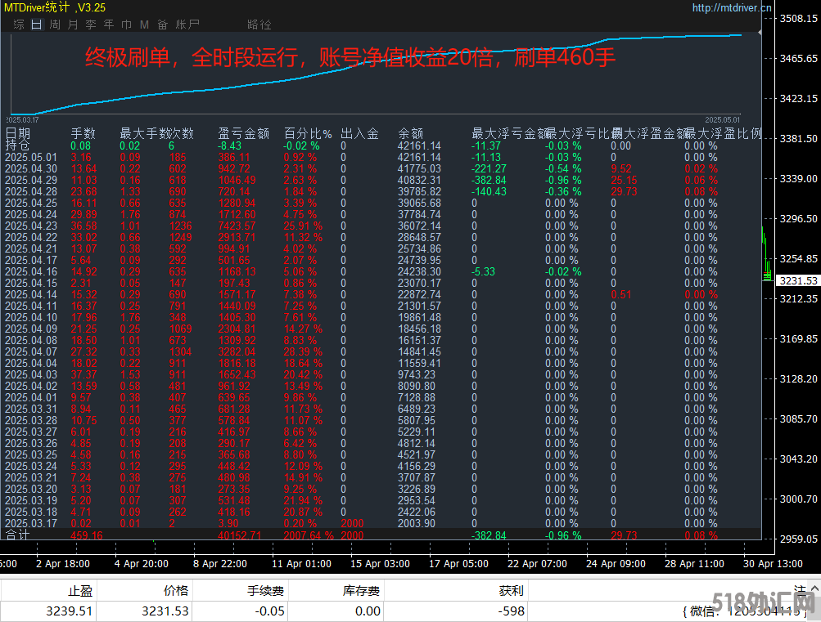Screen dimensions: 821x622
Task: Open the 月 monthly tab
Action: [x=73, y=25]
